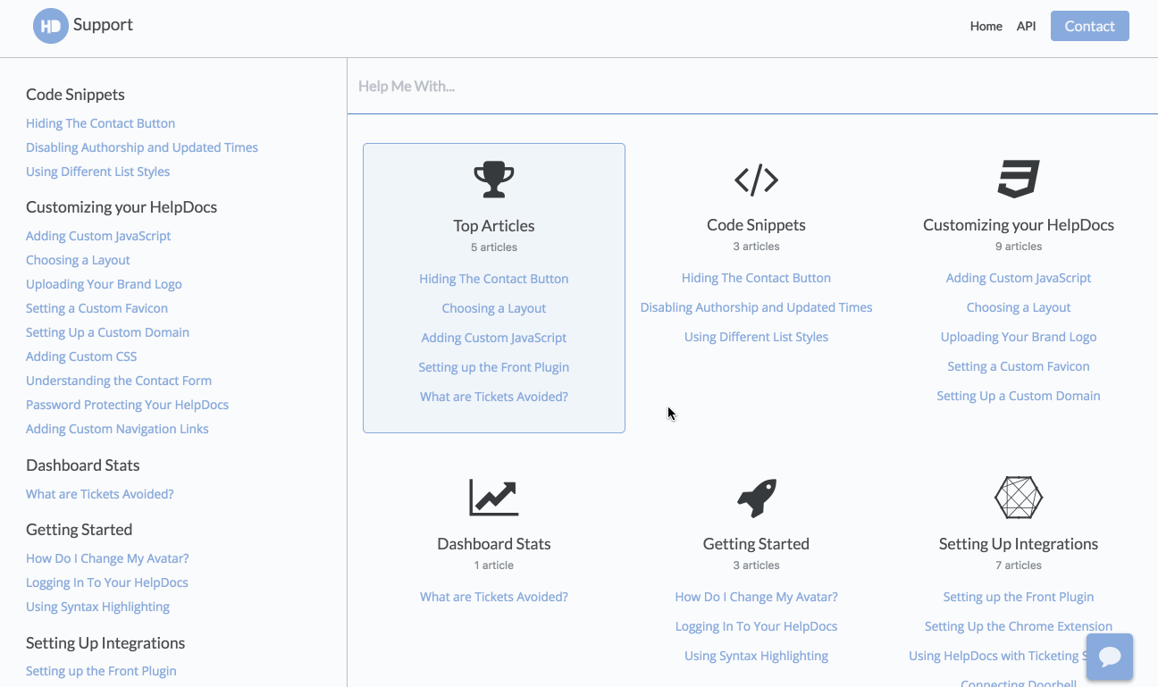The image size is (1158, 687).
Task: Open the Getting Started category title card
Action: (756, 543)
